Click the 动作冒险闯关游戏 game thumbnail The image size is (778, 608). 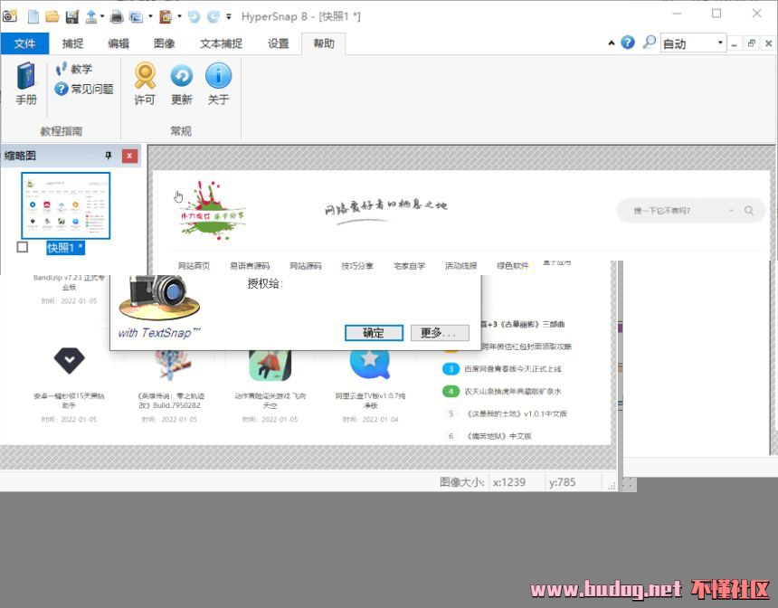[270, 366]
